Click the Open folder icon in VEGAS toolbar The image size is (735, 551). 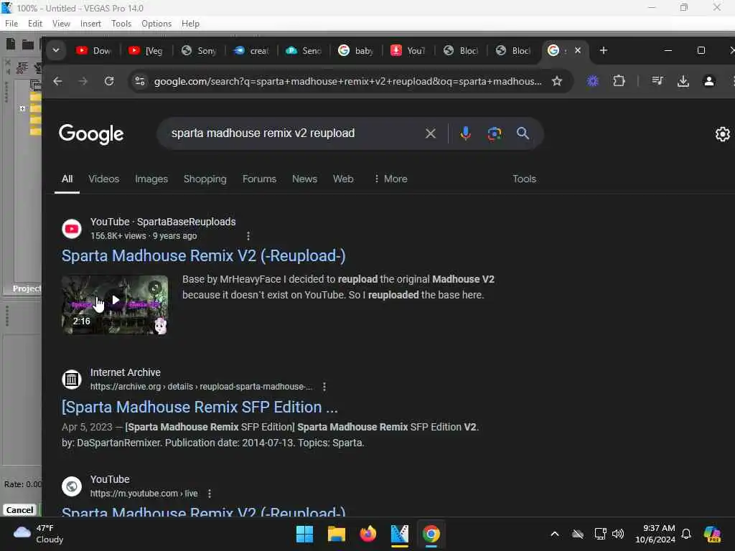pyautogui.click(x=28, y=44)
